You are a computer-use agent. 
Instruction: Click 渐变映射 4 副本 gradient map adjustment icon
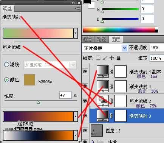(103, 71)
